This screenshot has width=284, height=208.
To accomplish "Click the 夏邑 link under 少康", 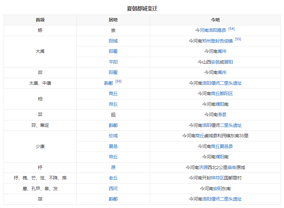I will 113,146.
